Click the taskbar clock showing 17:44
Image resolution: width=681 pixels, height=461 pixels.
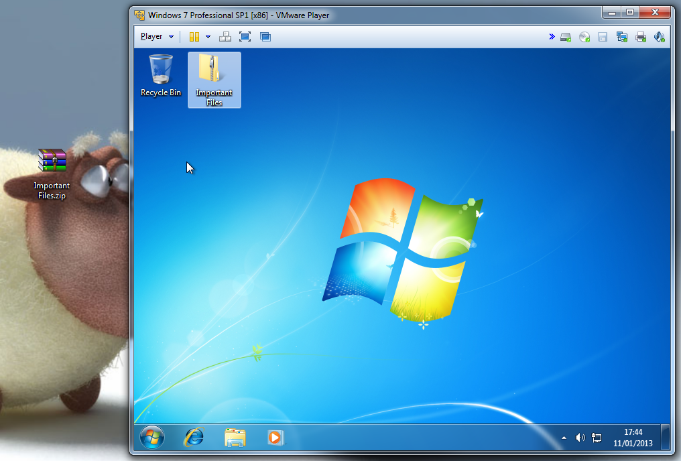click(633, 438)
